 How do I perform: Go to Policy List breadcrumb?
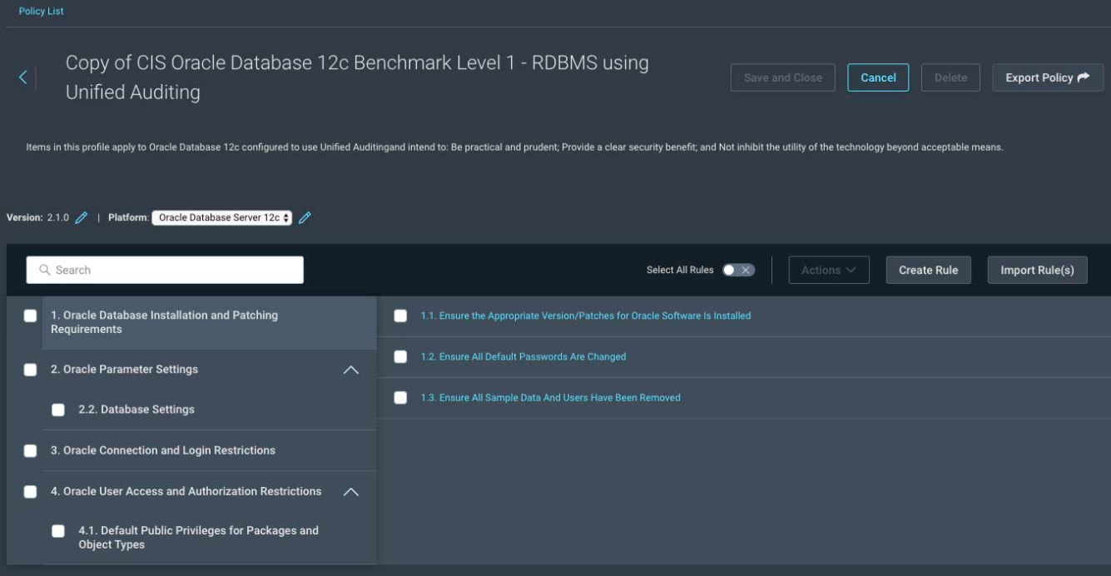(x=41, y=11)
